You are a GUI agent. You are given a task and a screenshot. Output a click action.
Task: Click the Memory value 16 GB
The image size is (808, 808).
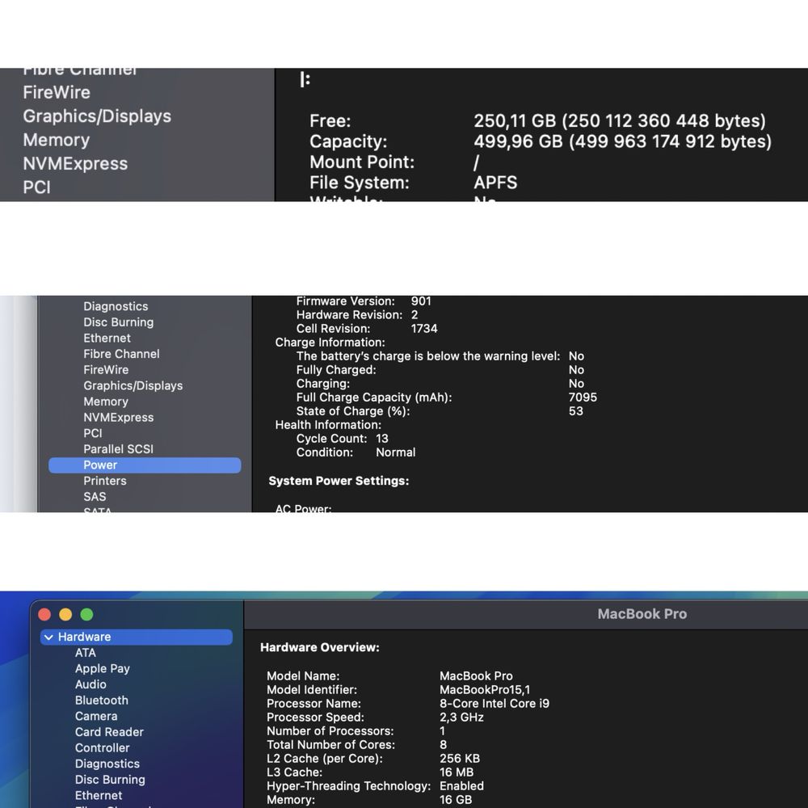point(456,800)
